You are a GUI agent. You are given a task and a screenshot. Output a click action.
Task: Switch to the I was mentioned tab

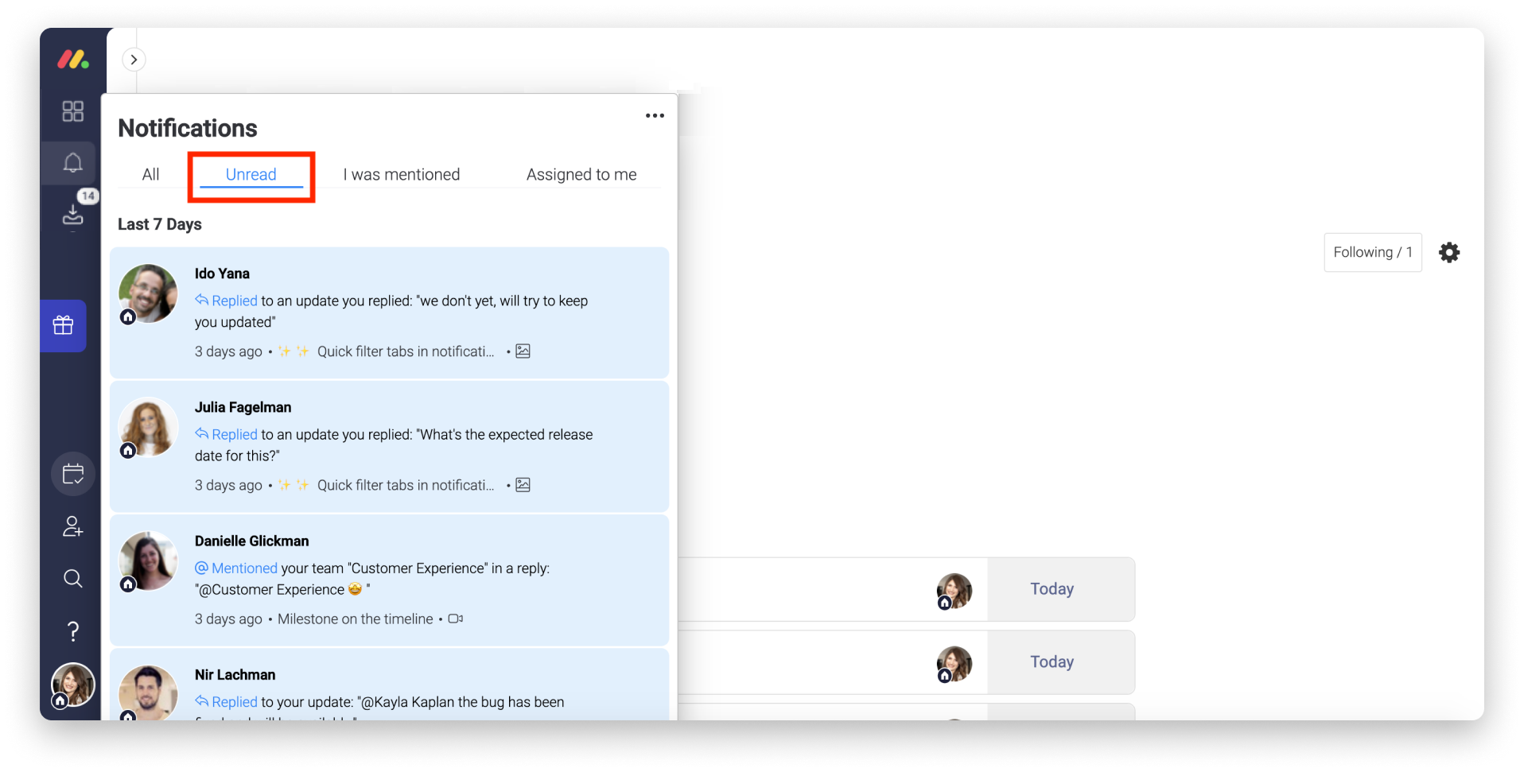tap(402, 174)
